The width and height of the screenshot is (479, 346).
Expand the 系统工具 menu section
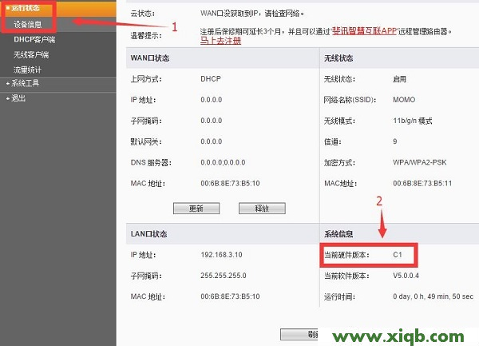24,83
